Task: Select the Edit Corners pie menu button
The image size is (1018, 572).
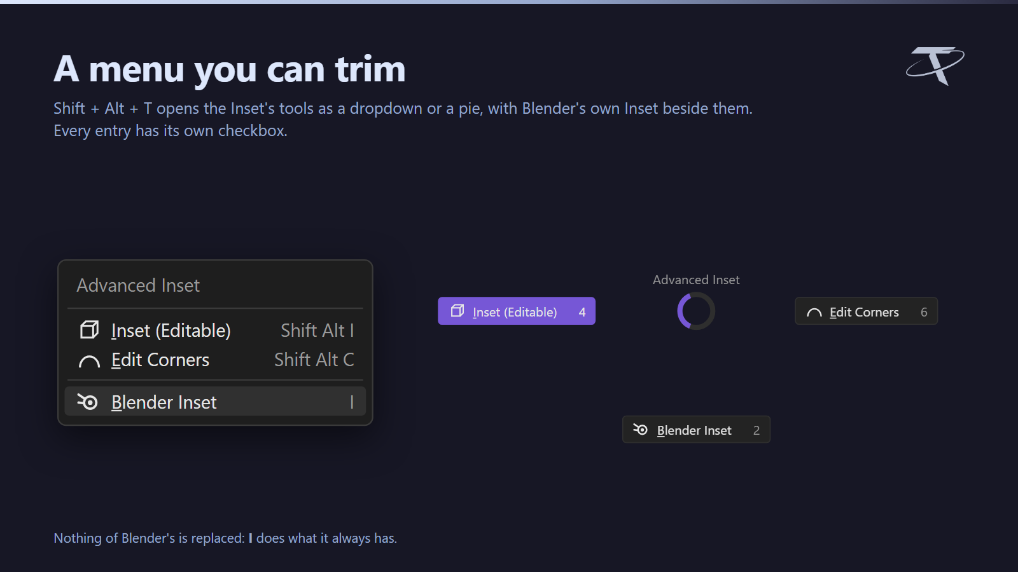Action: point(866,311)
